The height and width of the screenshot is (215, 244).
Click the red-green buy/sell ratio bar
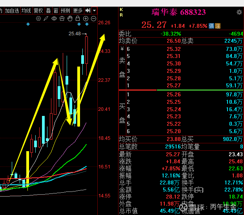181,90
